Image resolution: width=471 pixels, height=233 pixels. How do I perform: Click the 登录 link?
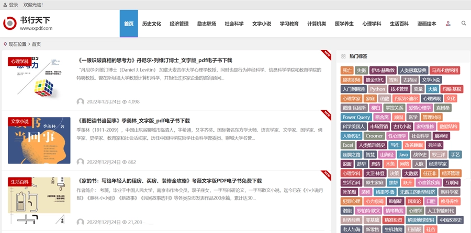tap(13, 5)
